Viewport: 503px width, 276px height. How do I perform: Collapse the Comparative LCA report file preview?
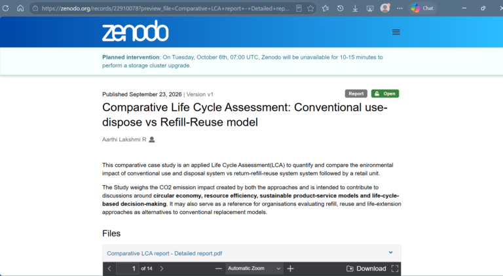click(x=391, y=252)
